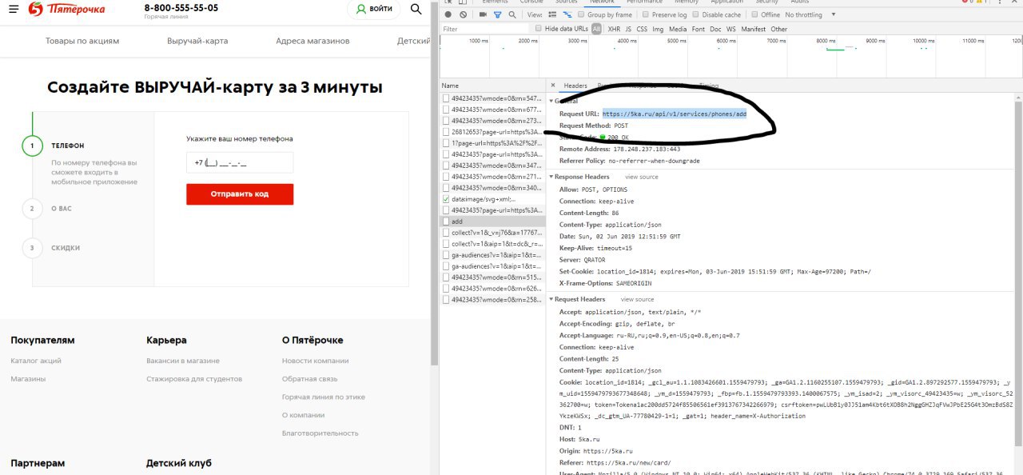Viewport: 1023px width, 475px height.
Task: Click the Пятёрочка logo
Action: coord(66,10)
